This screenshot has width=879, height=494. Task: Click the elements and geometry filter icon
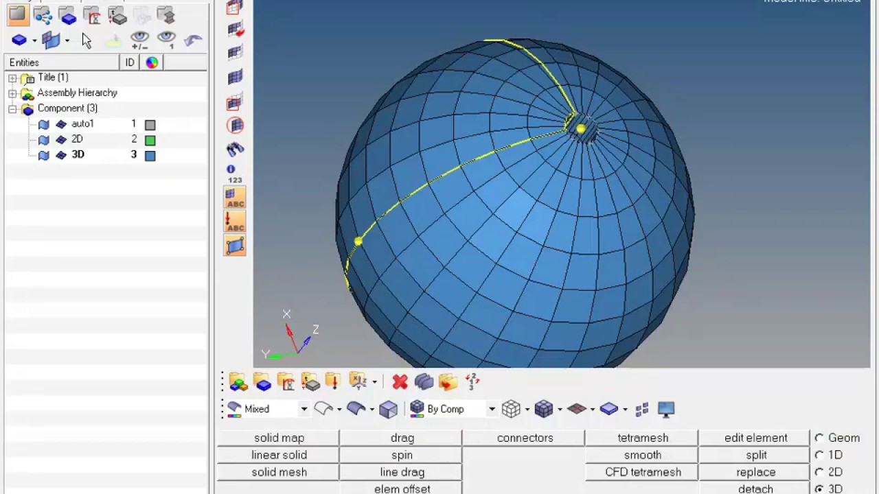click(50, 40)
